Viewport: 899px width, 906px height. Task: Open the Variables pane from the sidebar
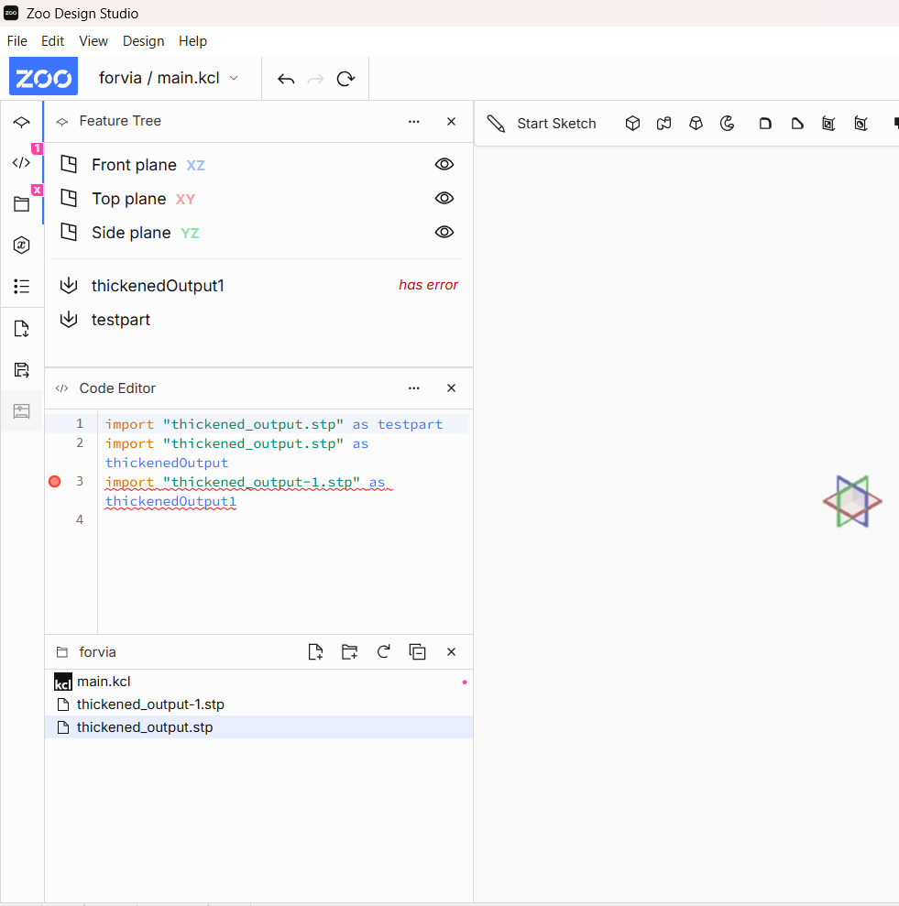point(22,245)
